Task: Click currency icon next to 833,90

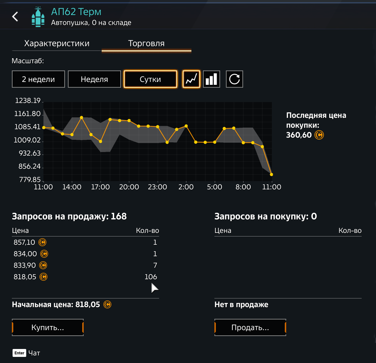Action: click(x=43, y=265)
